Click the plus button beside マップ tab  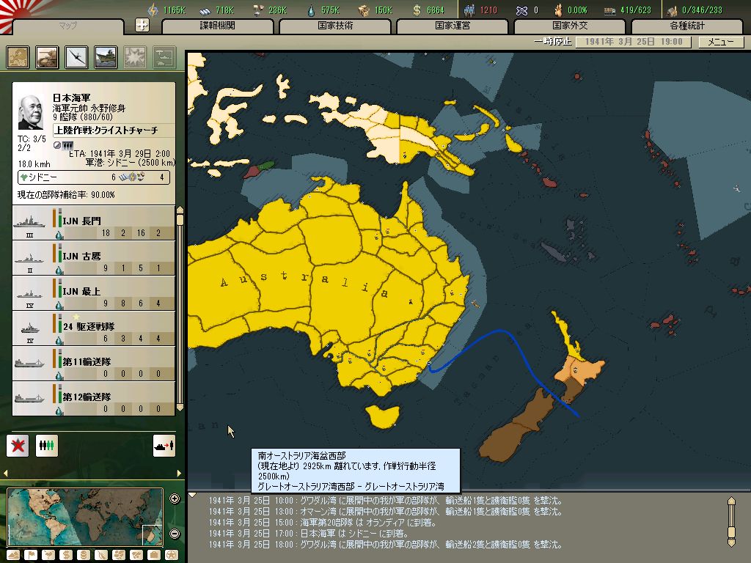pyautogui.click(x=142, y=25)
